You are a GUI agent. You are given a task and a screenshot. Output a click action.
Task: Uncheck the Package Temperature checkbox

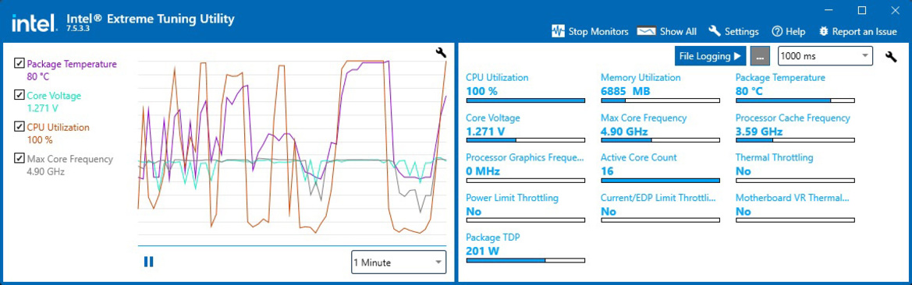point(20,63)
